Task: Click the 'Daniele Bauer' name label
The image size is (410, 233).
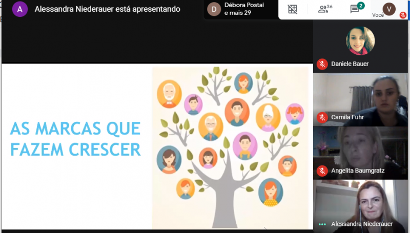Action: [x=350, y=64]
